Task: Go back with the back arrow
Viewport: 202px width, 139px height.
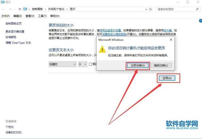Action: pyautogui.click(x=4, y=9)
